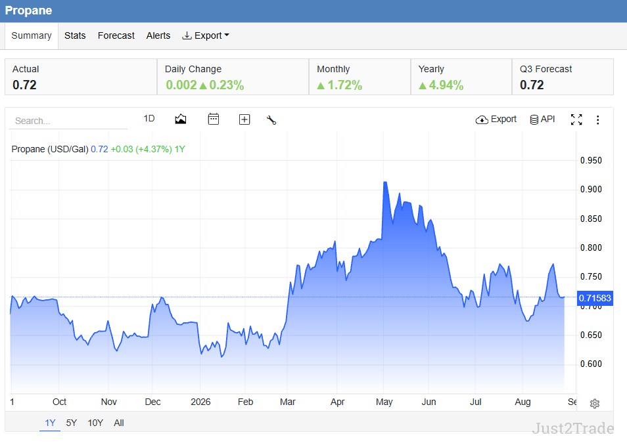Open the three-dot more options menu

point(598,120)
